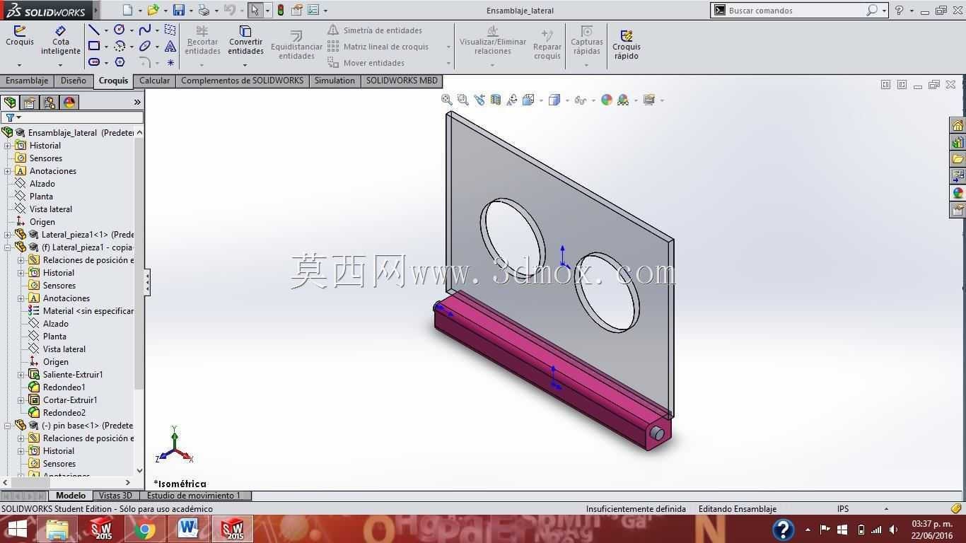Open the Convertir entidades dropdown arrow
This screenshot has height=543, width=966.
coord(245,65)
